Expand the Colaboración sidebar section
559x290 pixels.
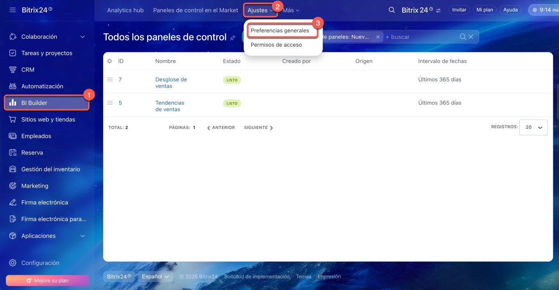[83, 37]
